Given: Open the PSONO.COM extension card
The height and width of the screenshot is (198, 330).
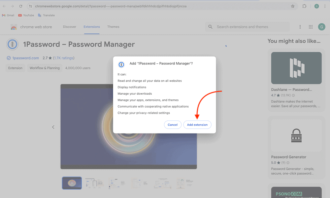Looking at the screenshot, I should pos(296,192).
